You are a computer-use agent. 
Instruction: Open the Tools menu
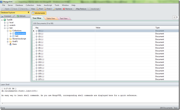pos(57,5)
